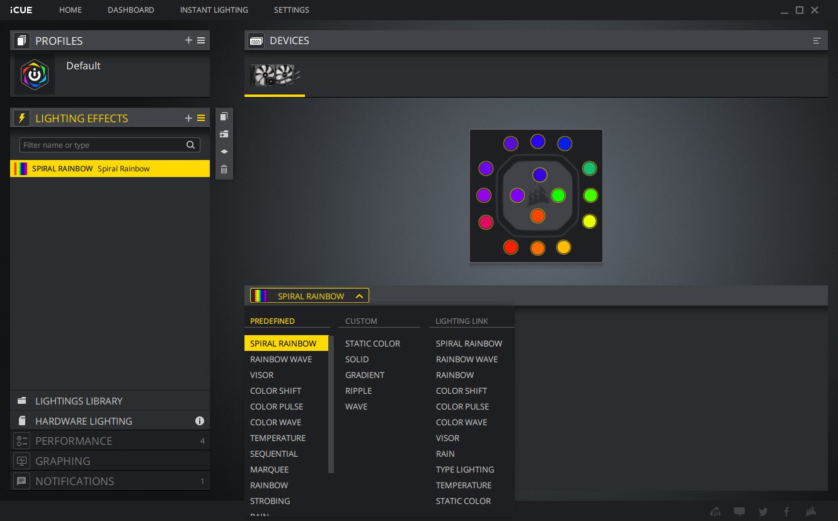Select Type Lighting in Lighting Link list
Screen dimensions: 838x521
click(465, 469)
